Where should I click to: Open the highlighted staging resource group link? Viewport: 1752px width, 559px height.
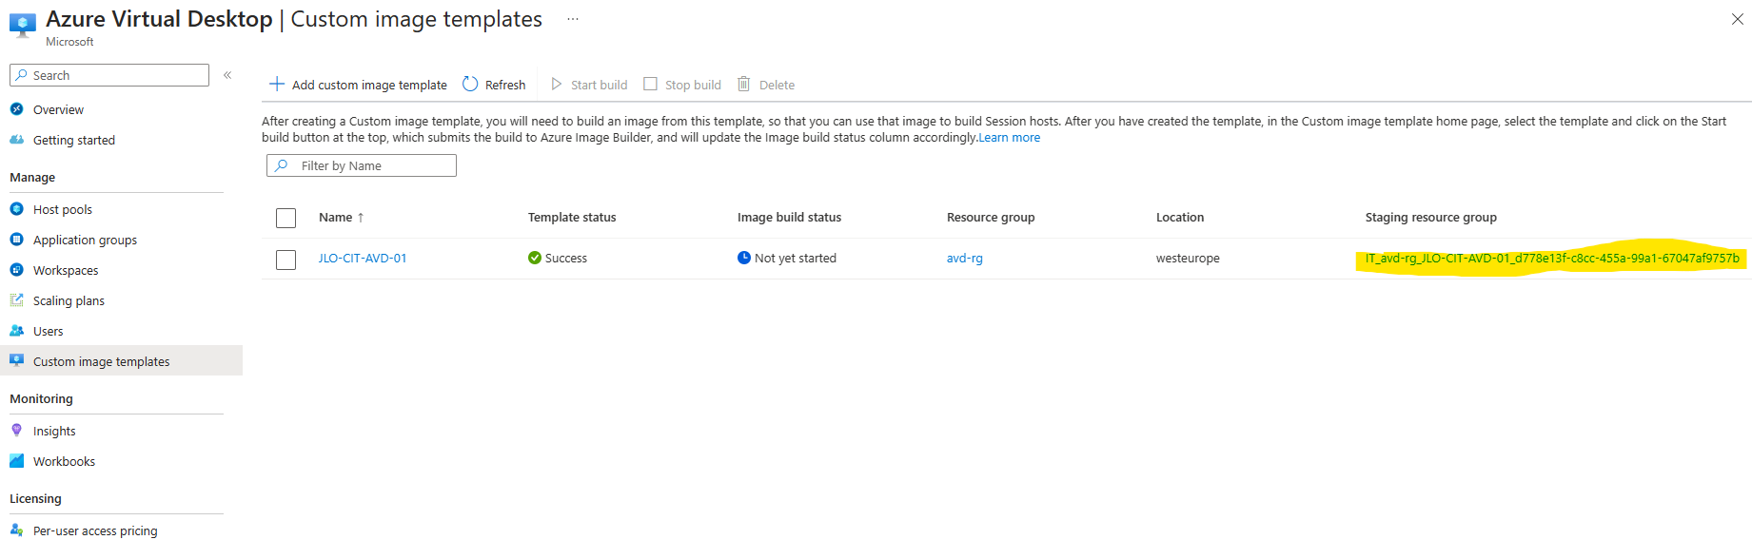pyautogui.click(x=1552, y=258)
